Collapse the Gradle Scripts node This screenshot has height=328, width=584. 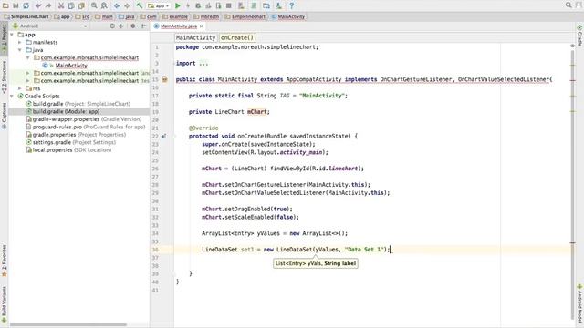(x=12, y=96)
